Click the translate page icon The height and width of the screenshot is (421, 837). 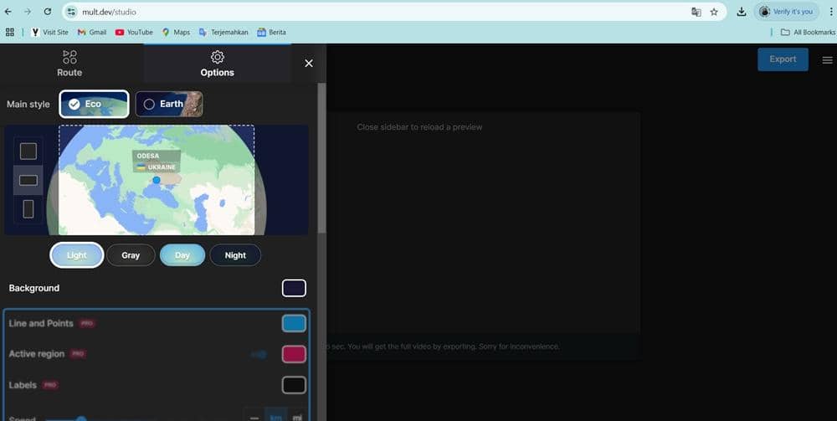(696, 12)
